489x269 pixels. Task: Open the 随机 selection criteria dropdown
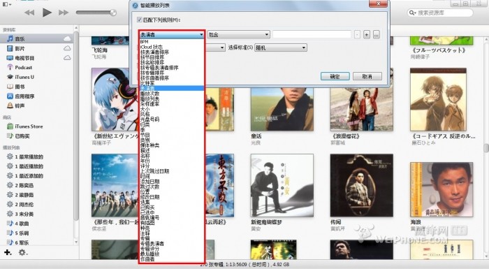pyautogui.click(x=281, y=48)
